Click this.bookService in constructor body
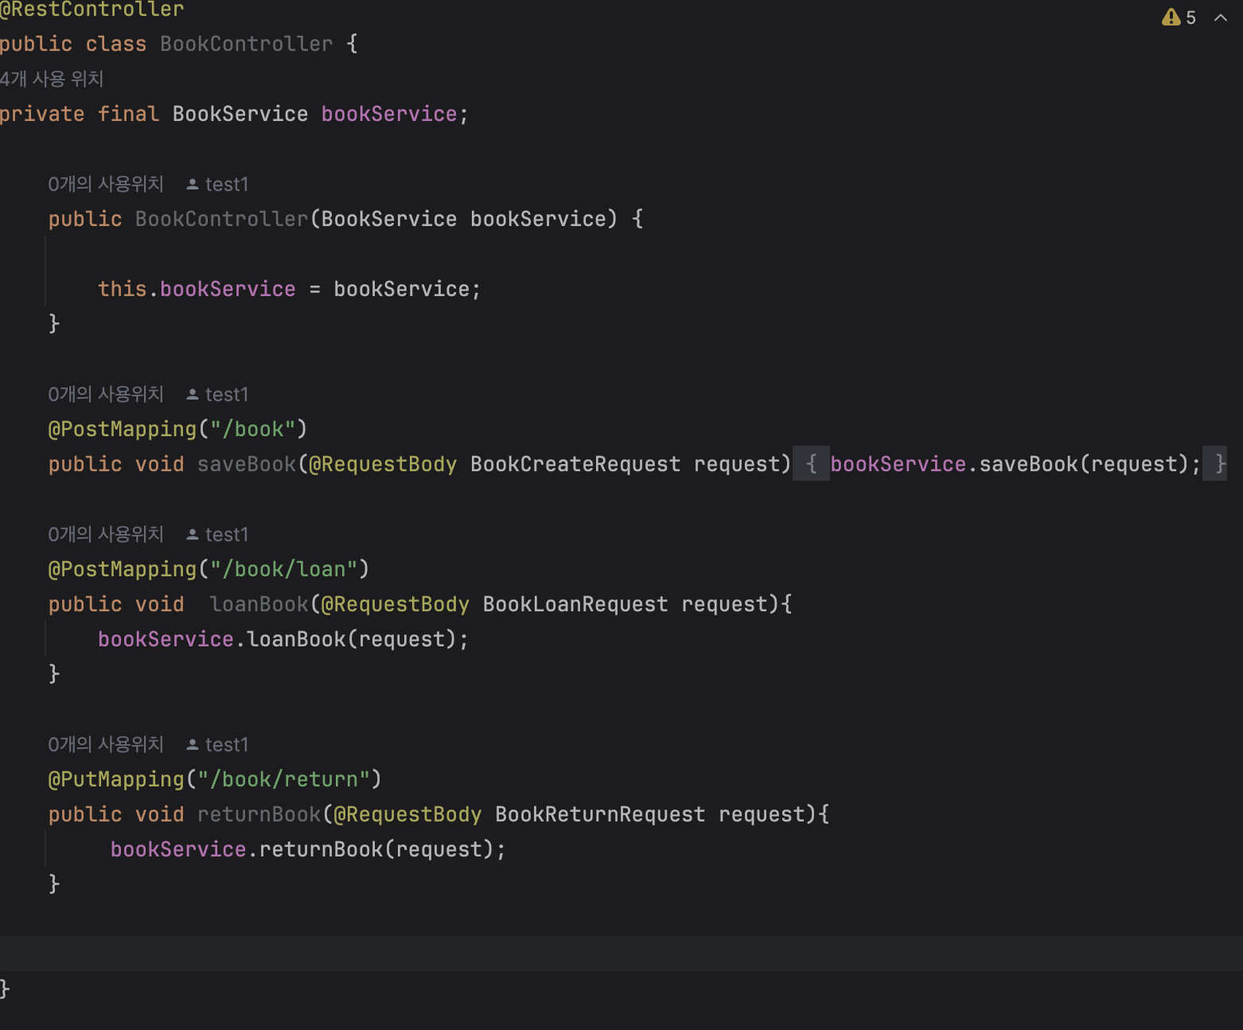 tap(197, 289)
